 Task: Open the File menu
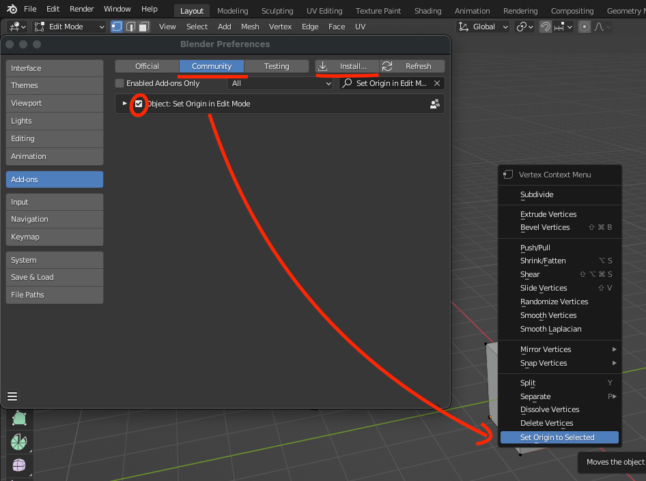(x=30, y=9)
